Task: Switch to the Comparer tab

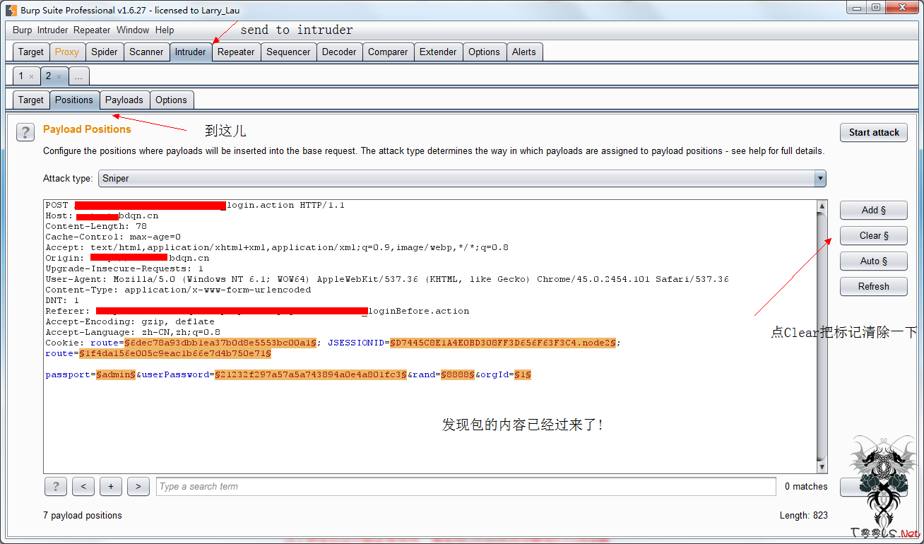Action: pos(388,52)
